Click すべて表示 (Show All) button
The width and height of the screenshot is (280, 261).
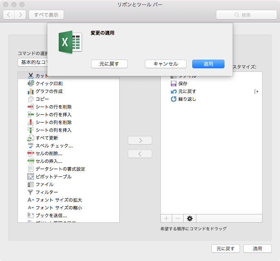click(x=46, y=15)
